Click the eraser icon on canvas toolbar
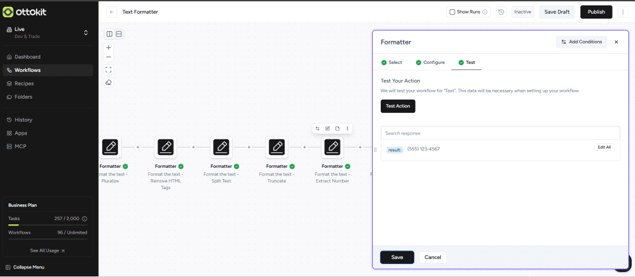 pos(109,82)
